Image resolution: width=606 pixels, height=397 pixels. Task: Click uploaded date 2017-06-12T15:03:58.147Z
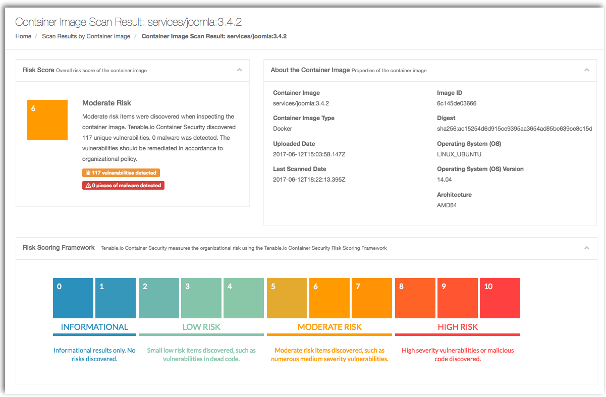(309, 154)
